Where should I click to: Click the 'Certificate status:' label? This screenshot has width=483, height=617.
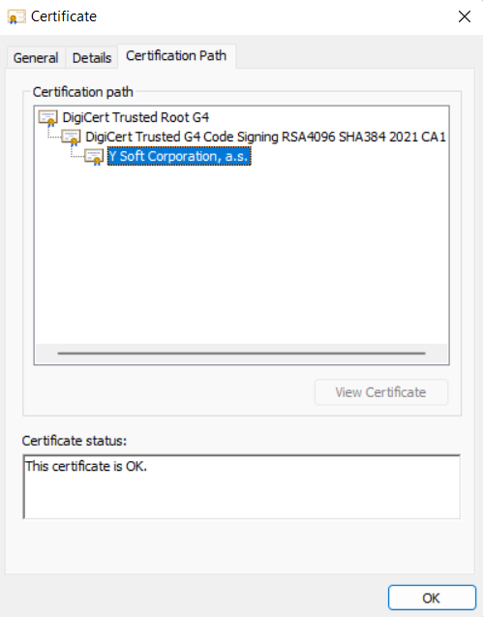click(75, 441)
